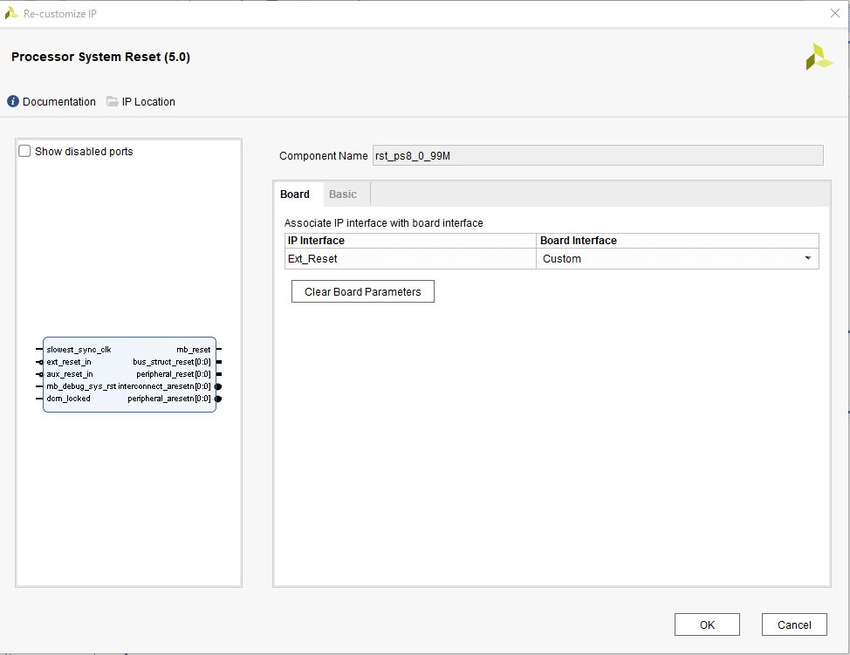Click the IP Location folder icon
850x655 pixels.
[113, 102]
